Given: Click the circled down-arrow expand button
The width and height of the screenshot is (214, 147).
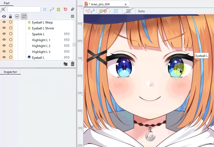Looking at the screenshot, I should point(17,17).
